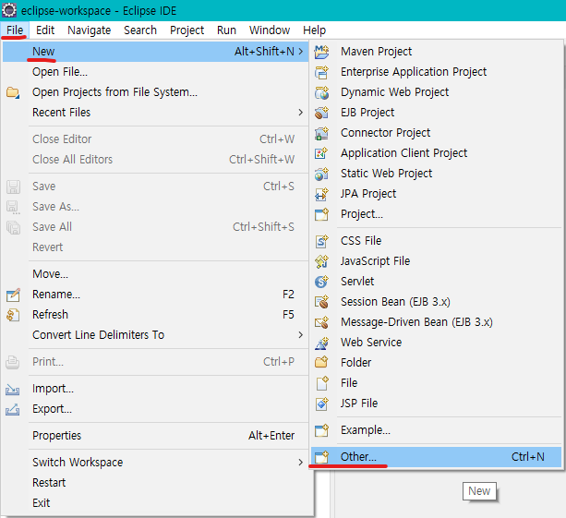Open the Run menu

coord(226,30)
